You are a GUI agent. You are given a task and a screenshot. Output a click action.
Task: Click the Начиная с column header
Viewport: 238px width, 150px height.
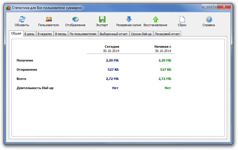(163, 47)
